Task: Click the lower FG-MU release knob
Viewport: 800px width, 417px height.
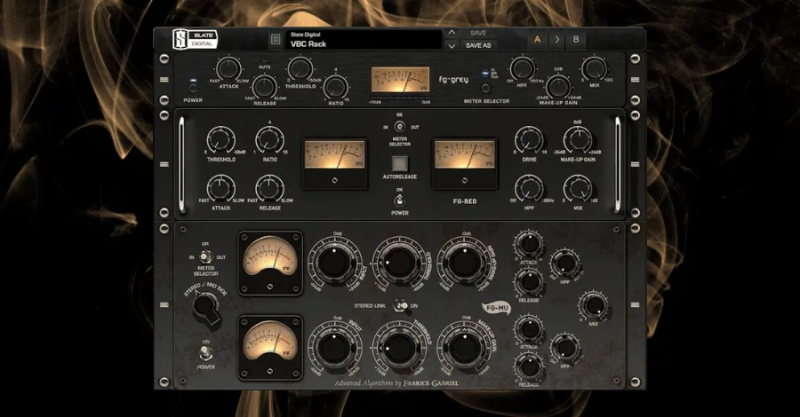Action: click(x=529, y=366)
